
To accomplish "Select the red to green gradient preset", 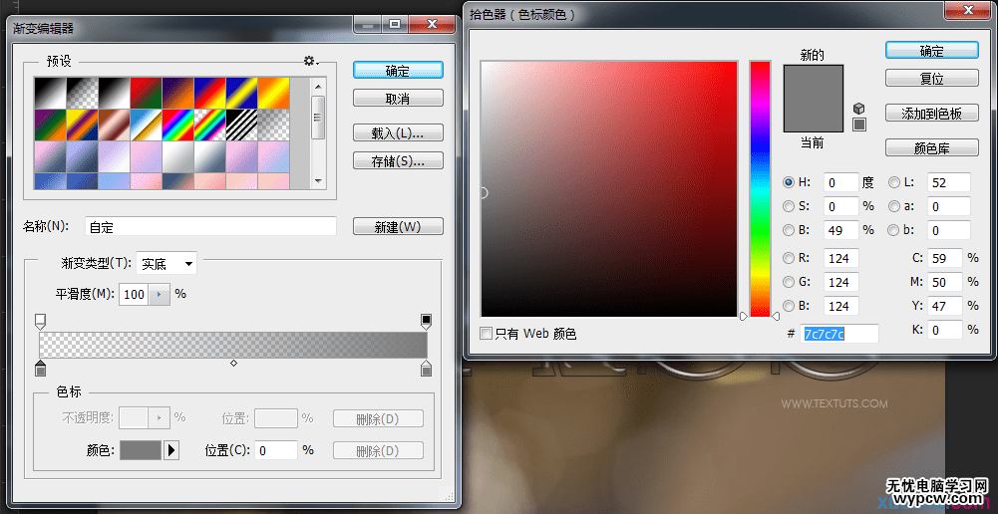I will click(146, 93).
